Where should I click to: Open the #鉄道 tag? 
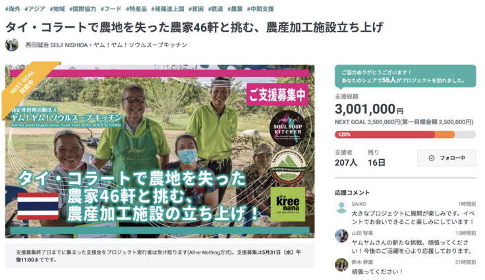point(215,9)
